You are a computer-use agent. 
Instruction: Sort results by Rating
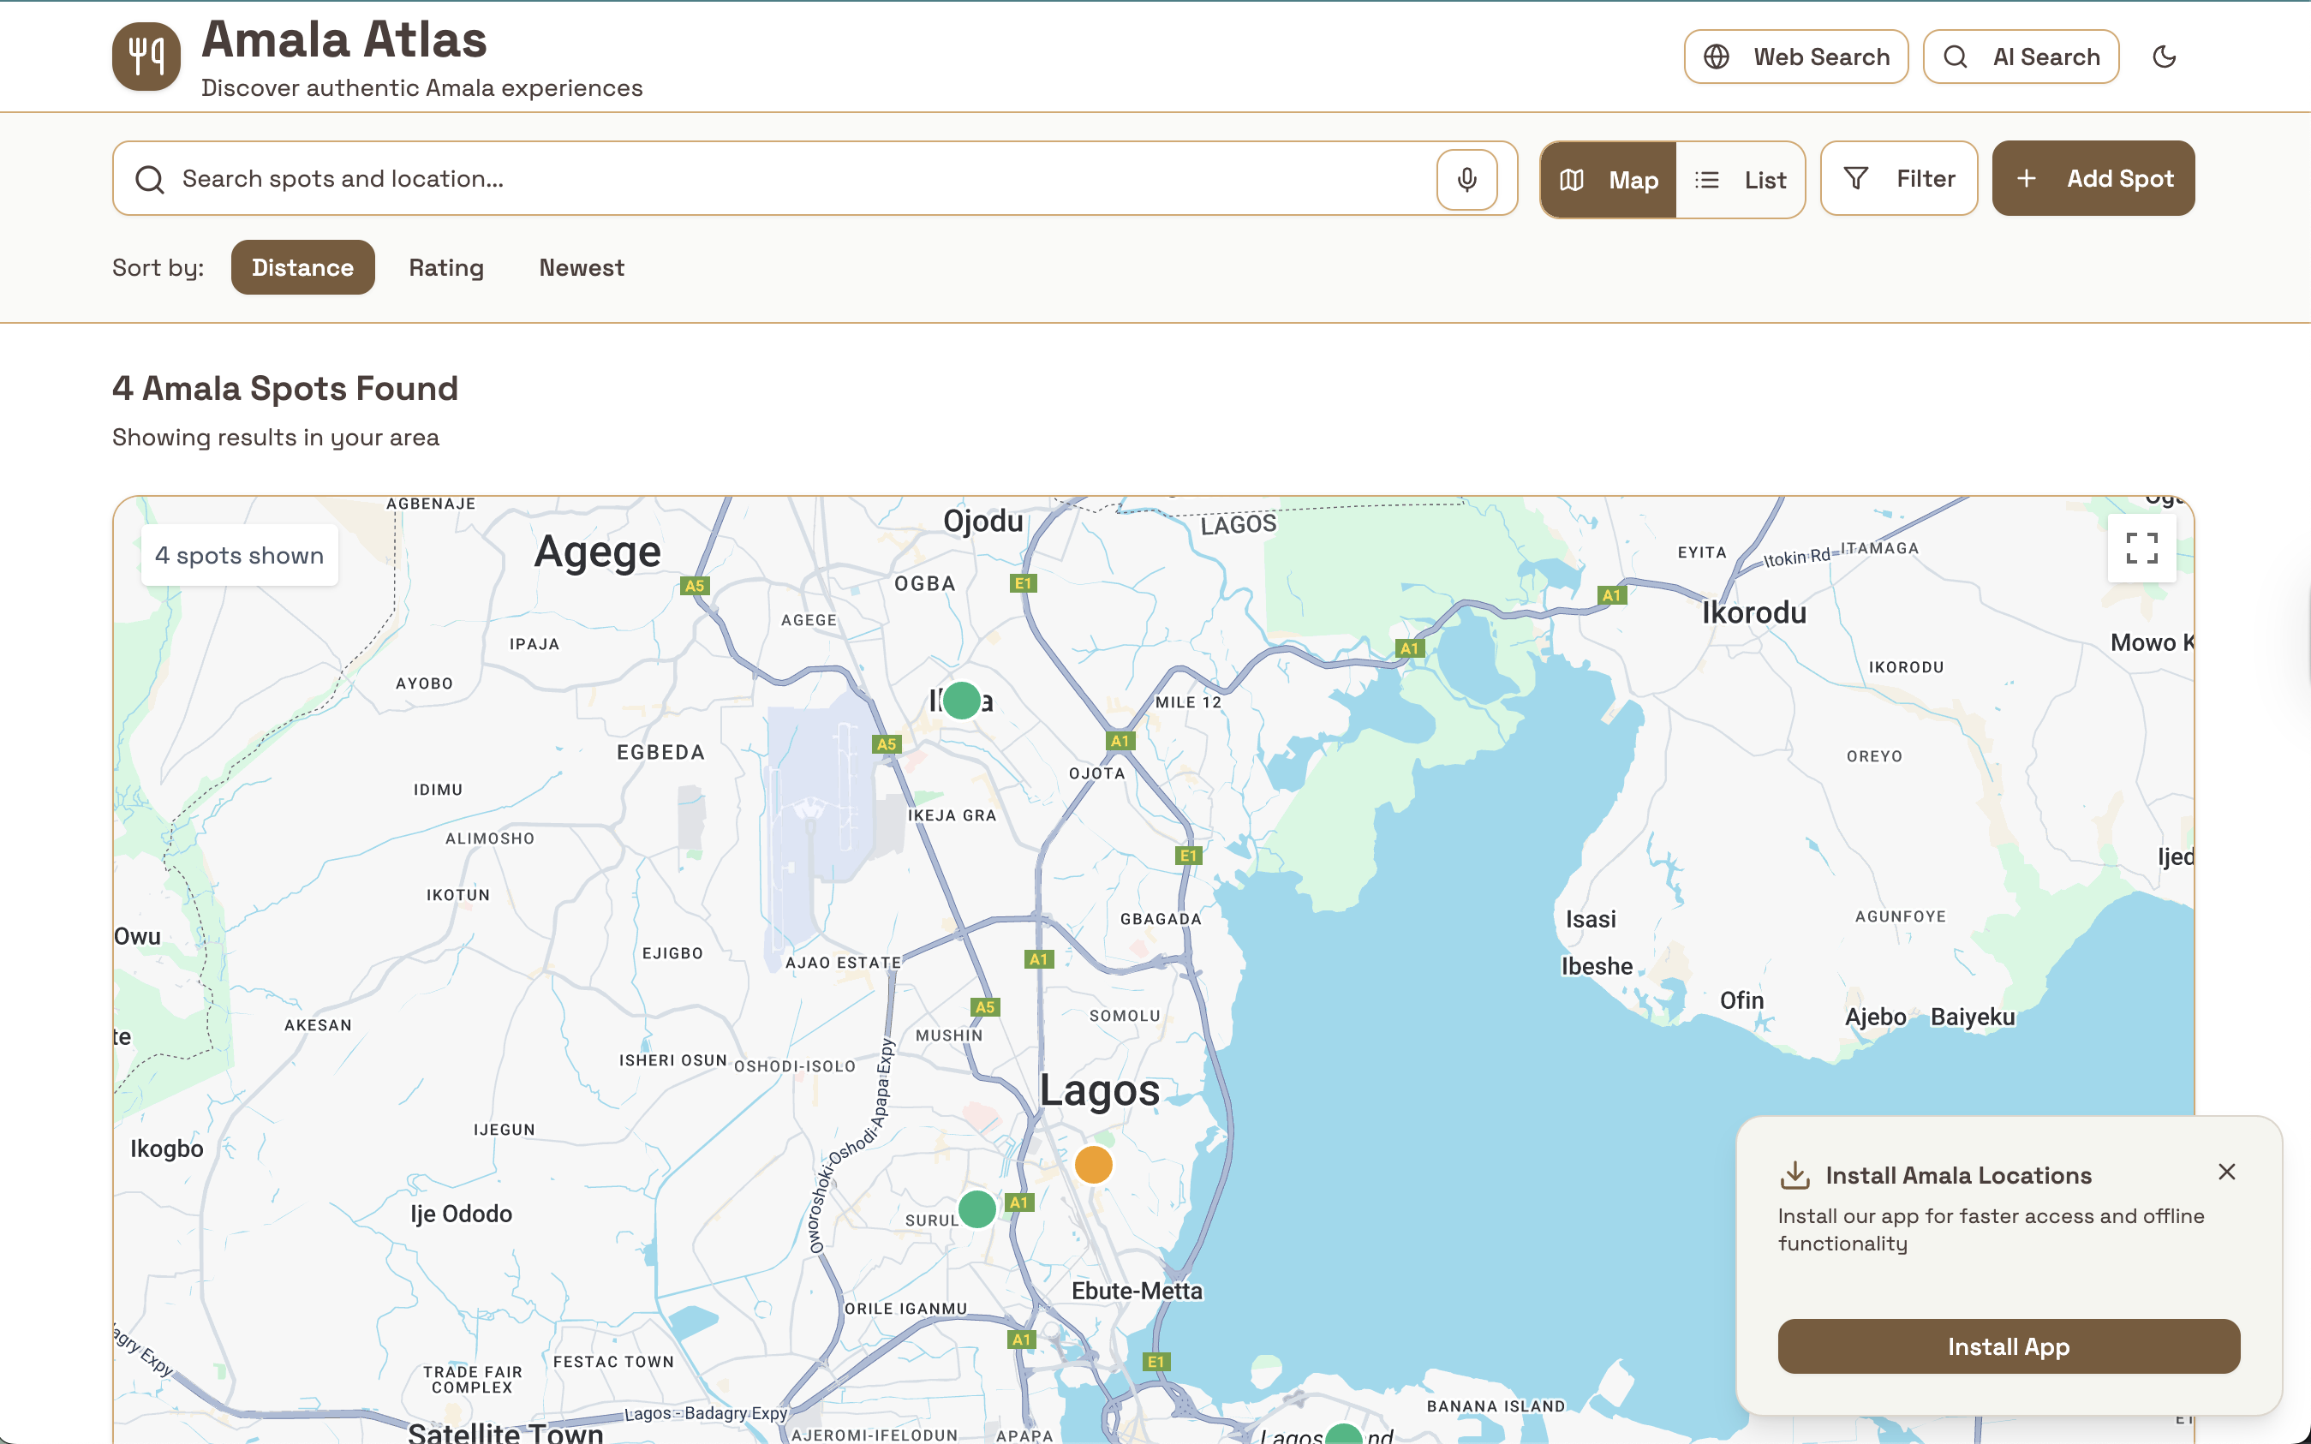tap(446, 267)
